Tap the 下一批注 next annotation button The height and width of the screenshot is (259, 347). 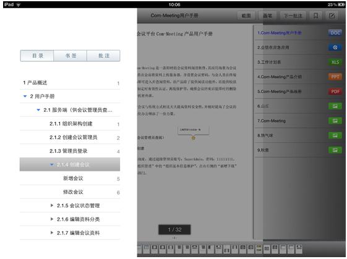click(293, 15)
